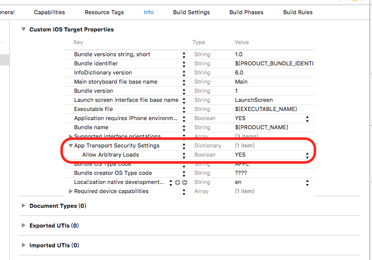Viewport: 372px width, 260px height.
Task: Remove the Localization row with minus icon
Action: (x=185, y=182)
